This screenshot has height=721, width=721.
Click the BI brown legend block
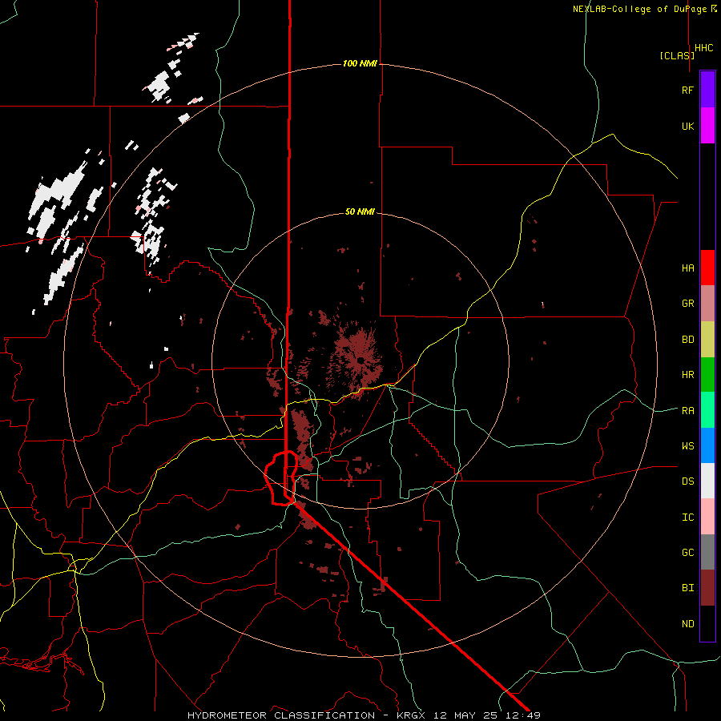(x=707, y=588)
